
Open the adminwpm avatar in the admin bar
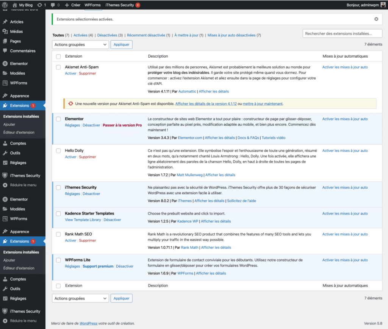[x=383, y=5]
